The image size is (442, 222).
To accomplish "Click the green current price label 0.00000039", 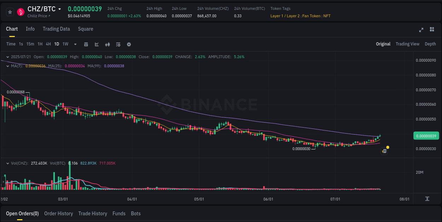I will (x=426, y=135).
